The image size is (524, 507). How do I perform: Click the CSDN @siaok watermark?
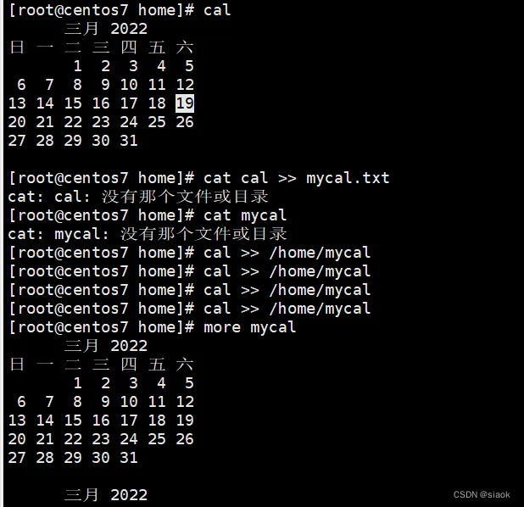(482, 494)
